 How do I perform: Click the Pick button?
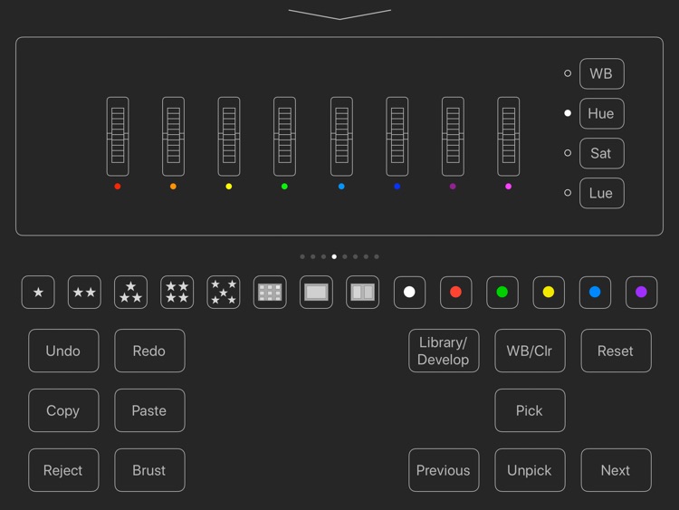click(x=530, y=410)
